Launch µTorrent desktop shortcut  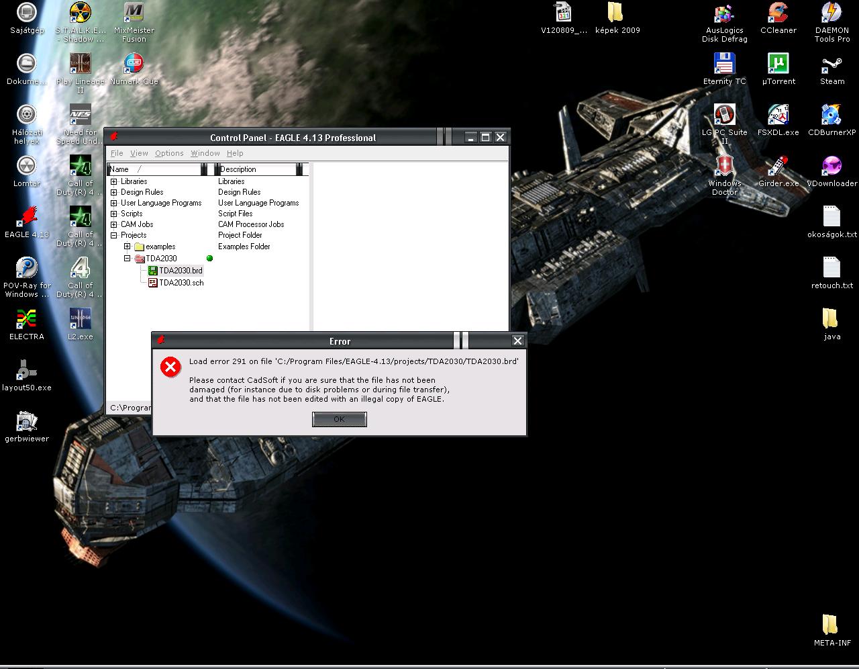778,70
